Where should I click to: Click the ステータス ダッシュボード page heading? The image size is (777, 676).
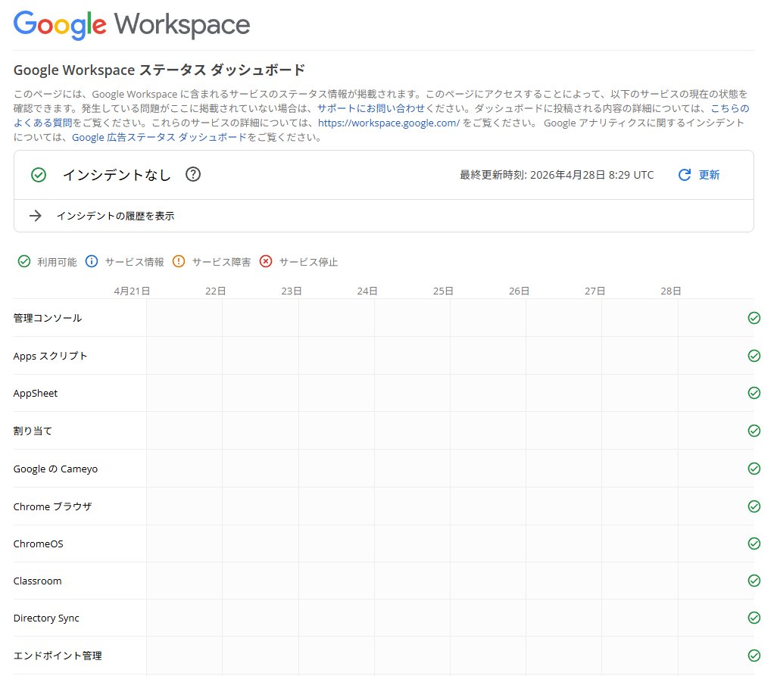pos(159,70)
